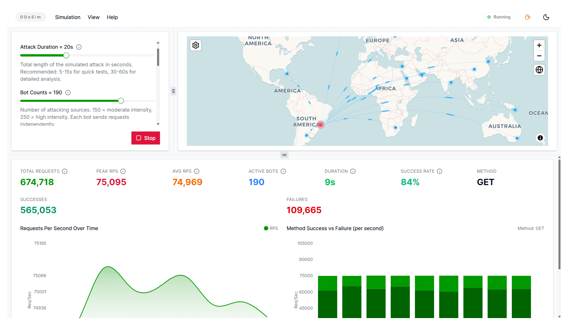Image resolution: width=568 pixels, height=325 pixels.
Task: Open the View menu
Action: tap(94, 17)
